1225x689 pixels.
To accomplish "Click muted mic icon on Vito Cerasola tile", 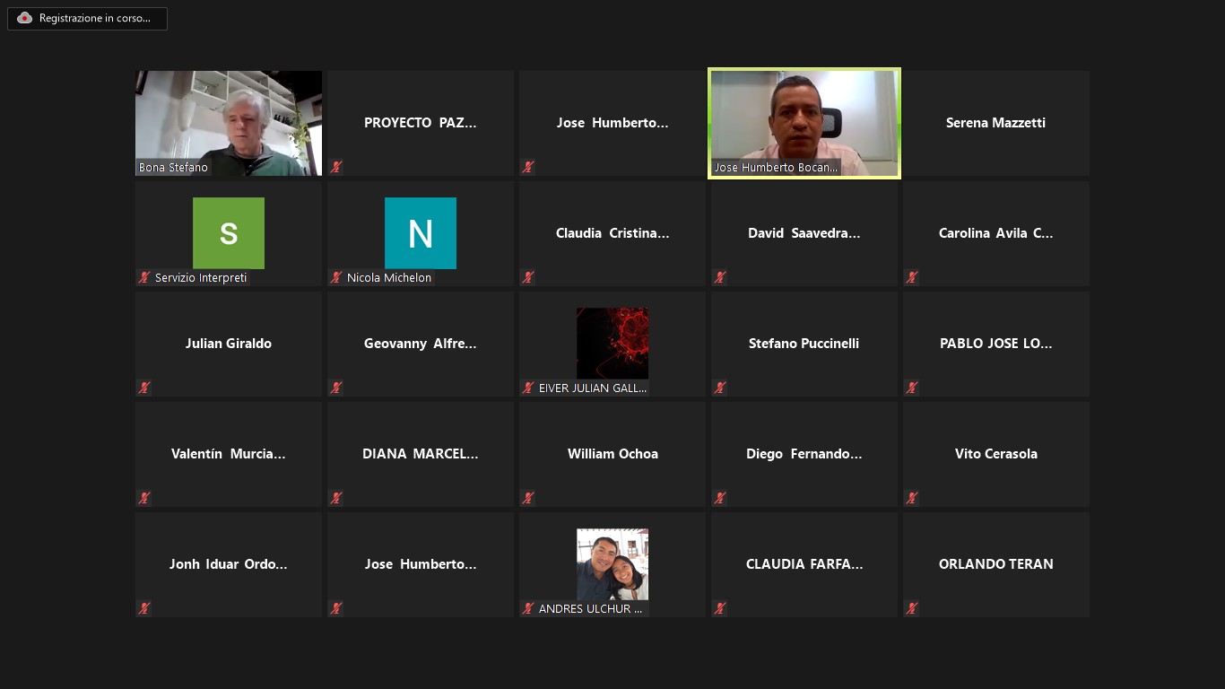I will point(912,498).
